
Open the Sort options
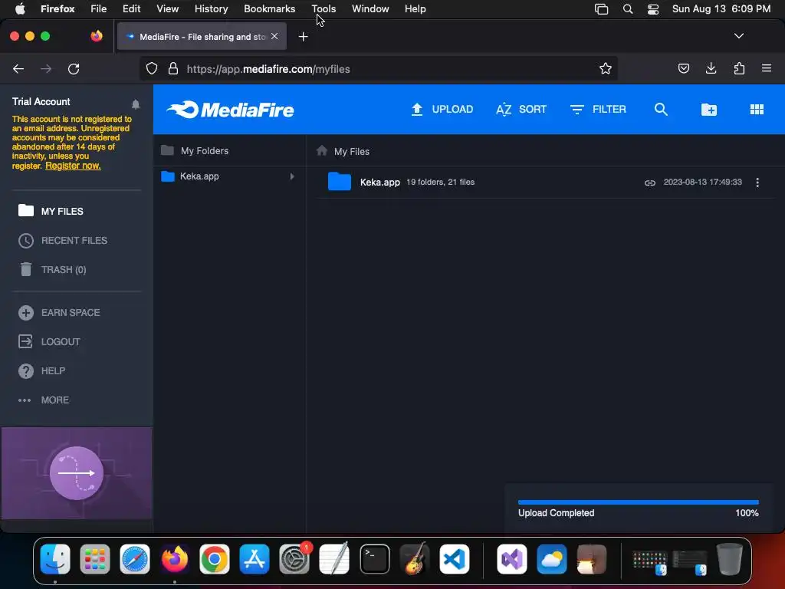point(521,109)
